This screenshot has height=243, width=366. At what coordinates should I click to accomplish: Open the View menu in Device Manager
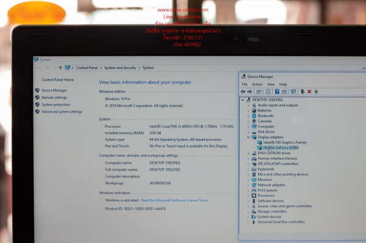271,84
